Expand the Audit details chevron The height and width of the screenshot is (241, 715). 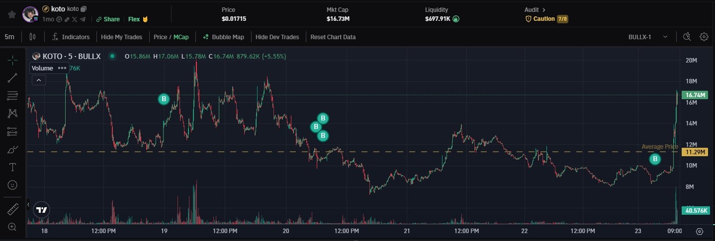coord(544,9)
